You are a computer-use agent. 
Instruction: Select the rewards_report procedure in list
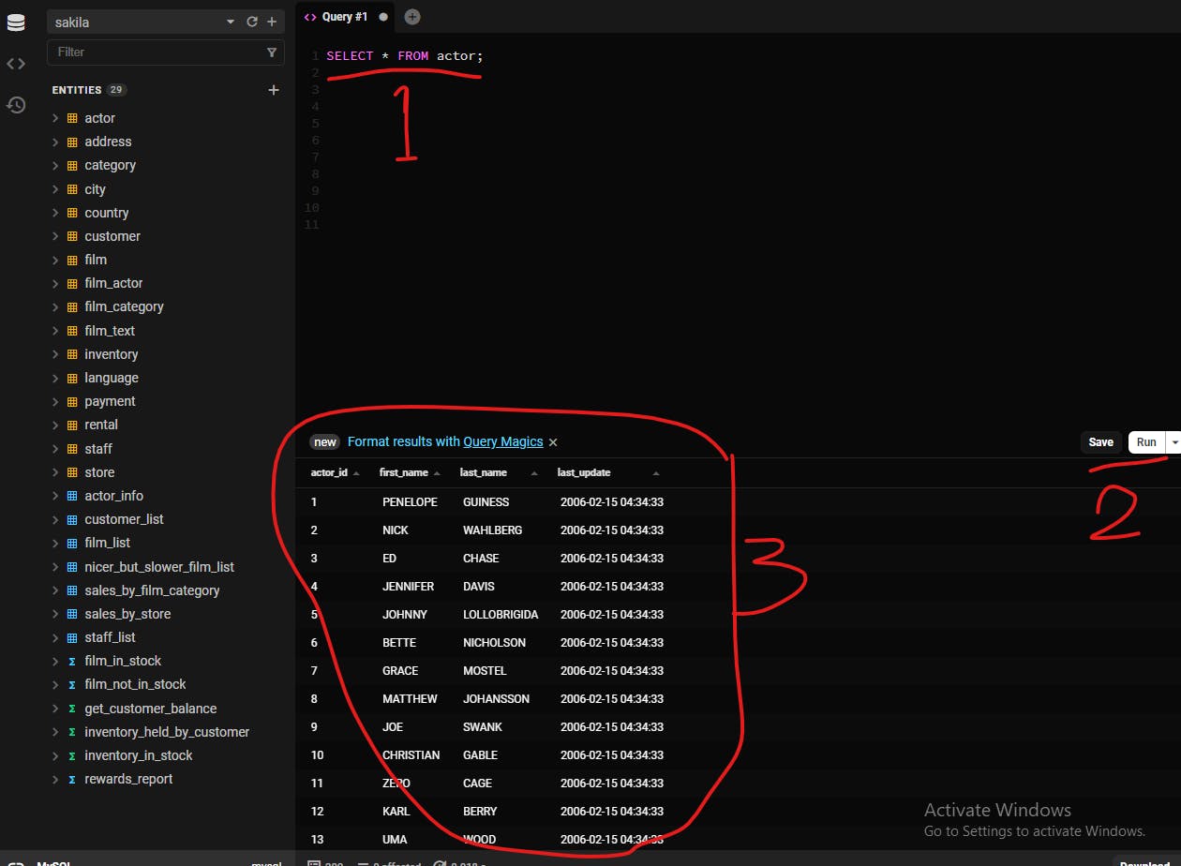coord(128,779)
